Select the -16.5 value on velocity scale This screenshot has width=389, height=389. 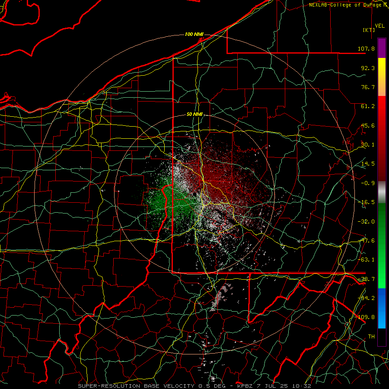click(x=366, y=202)
